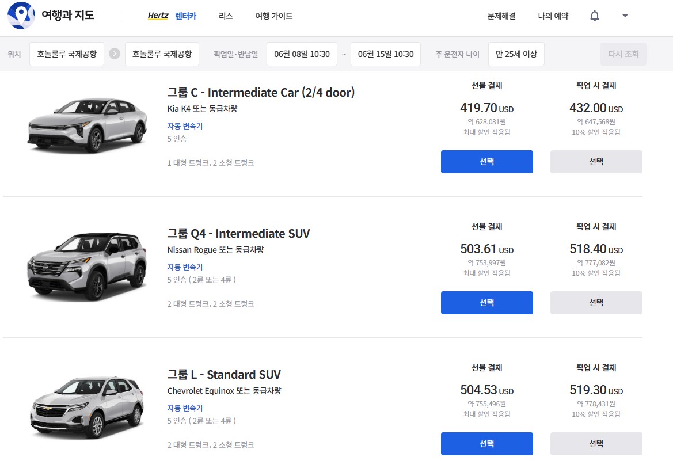This screenshot has height=472, width=673.
Task: Open the 여행 가이드 menu
Action: click(x=274, y=16)
